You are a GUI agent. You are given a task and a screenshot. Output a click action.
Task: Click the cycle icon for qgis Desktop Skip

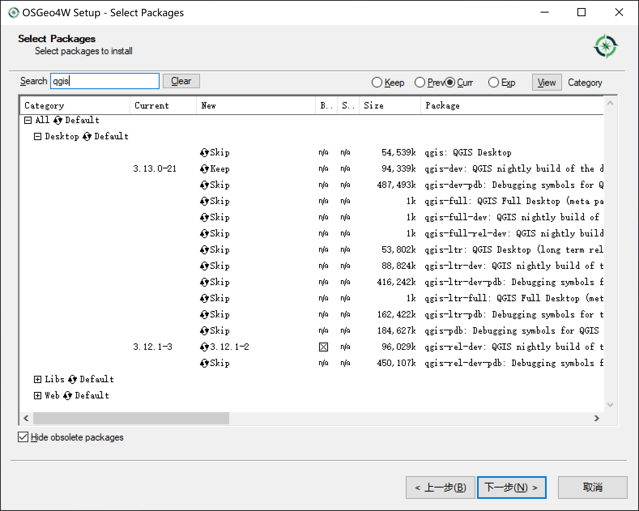[204, 153]
